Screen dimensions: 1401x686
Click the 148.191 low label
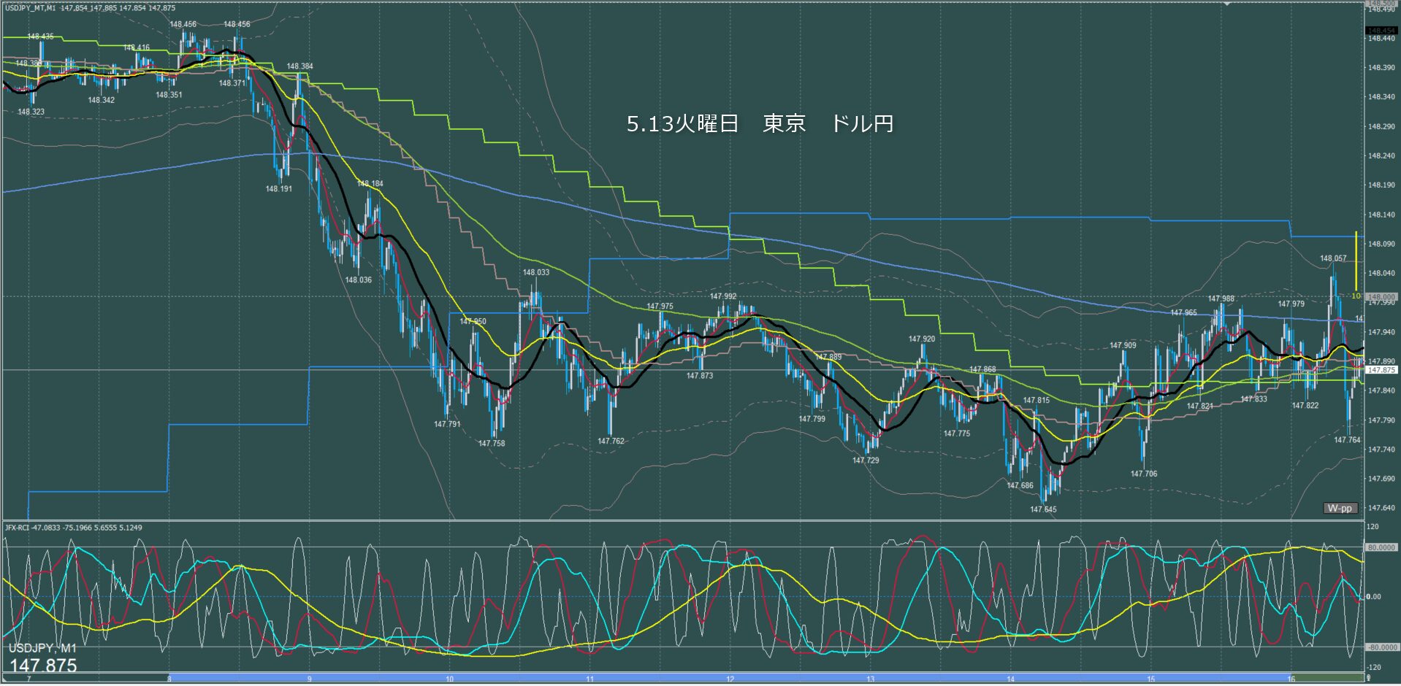[279, 189]
